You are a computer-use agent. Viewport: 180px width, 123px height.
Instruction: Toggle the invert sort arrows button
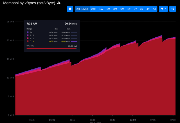click(172, 9)
